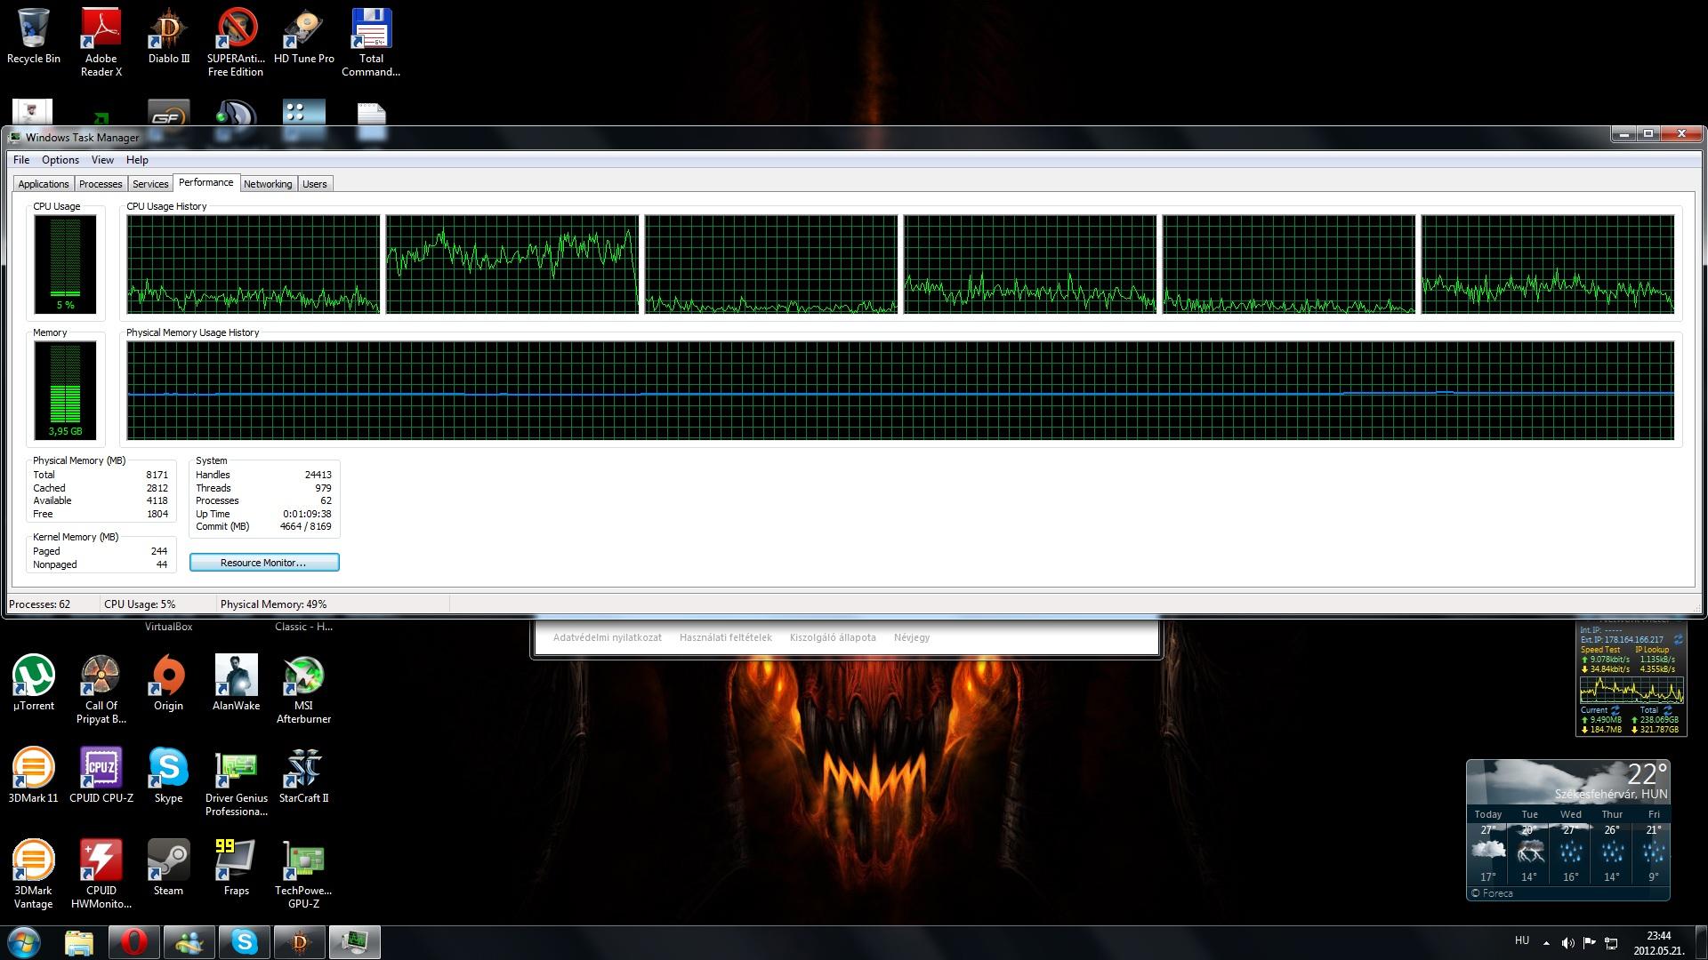Image resolution: width=1708 pixels, height=960 pixels.
Task: Click Speed Test in network gadget
Action: point(1600,650)
